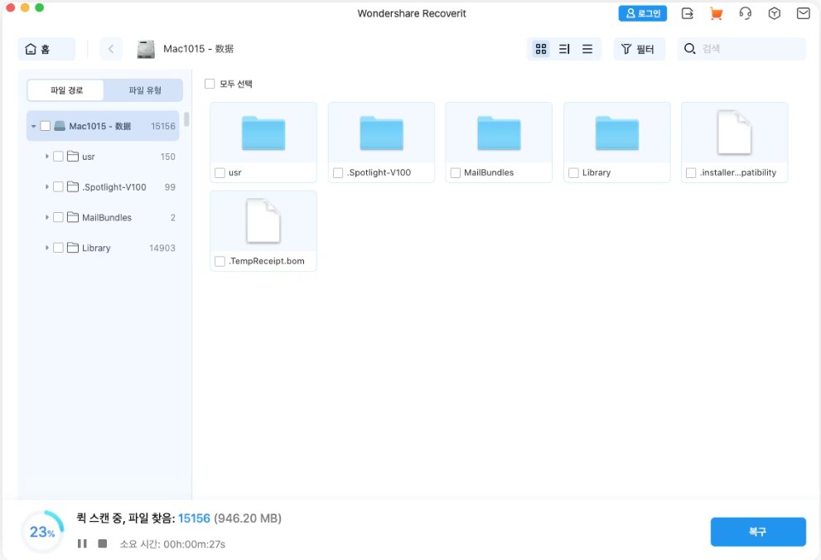Open the feedback mail icon
Image resolution: width=821 pixels, height=560 pixels.
pos(802,13)
